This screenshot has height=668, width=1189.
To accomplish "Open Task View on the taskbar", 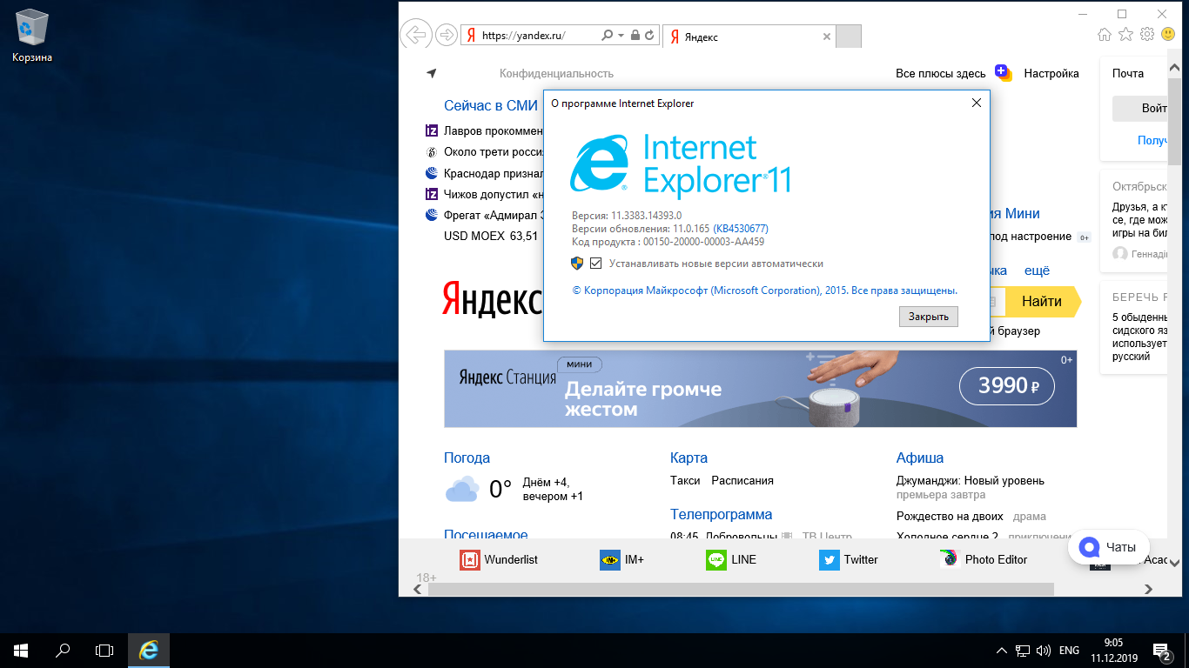I will point(104,650).
